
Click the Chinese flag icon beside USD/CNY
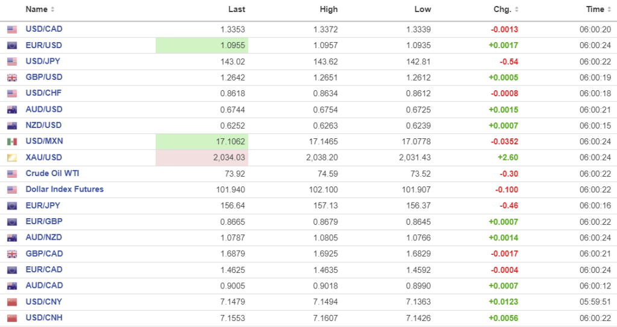[12, 302]
